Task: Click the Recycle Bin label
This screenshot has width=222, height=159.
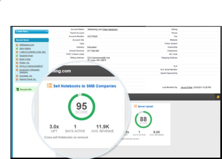Action: (x=25, y=90)
